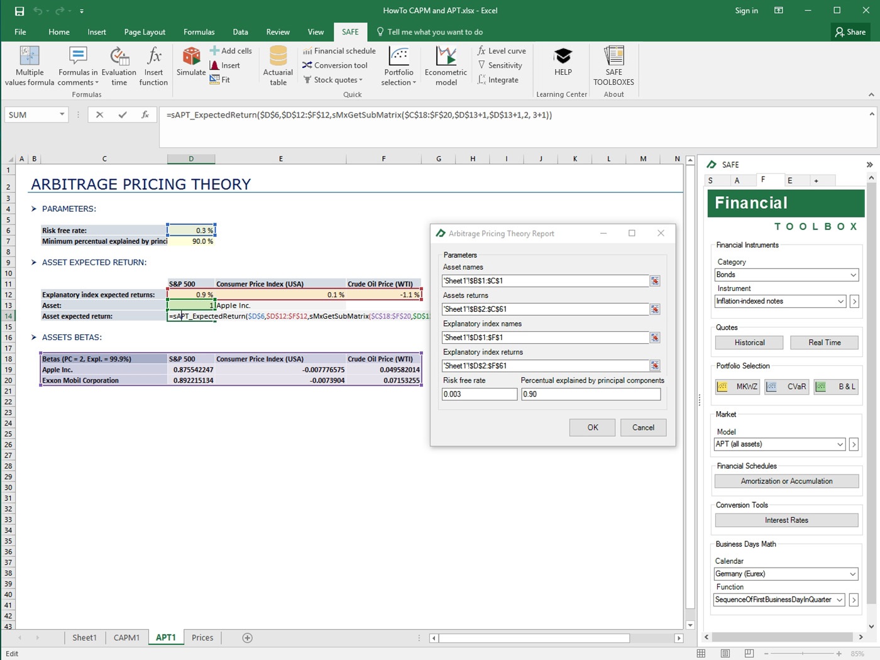The image size is (880, 660).
Task: Open Stock quotes dropdown
Action: pyautogui.click(x=333, y=80)
